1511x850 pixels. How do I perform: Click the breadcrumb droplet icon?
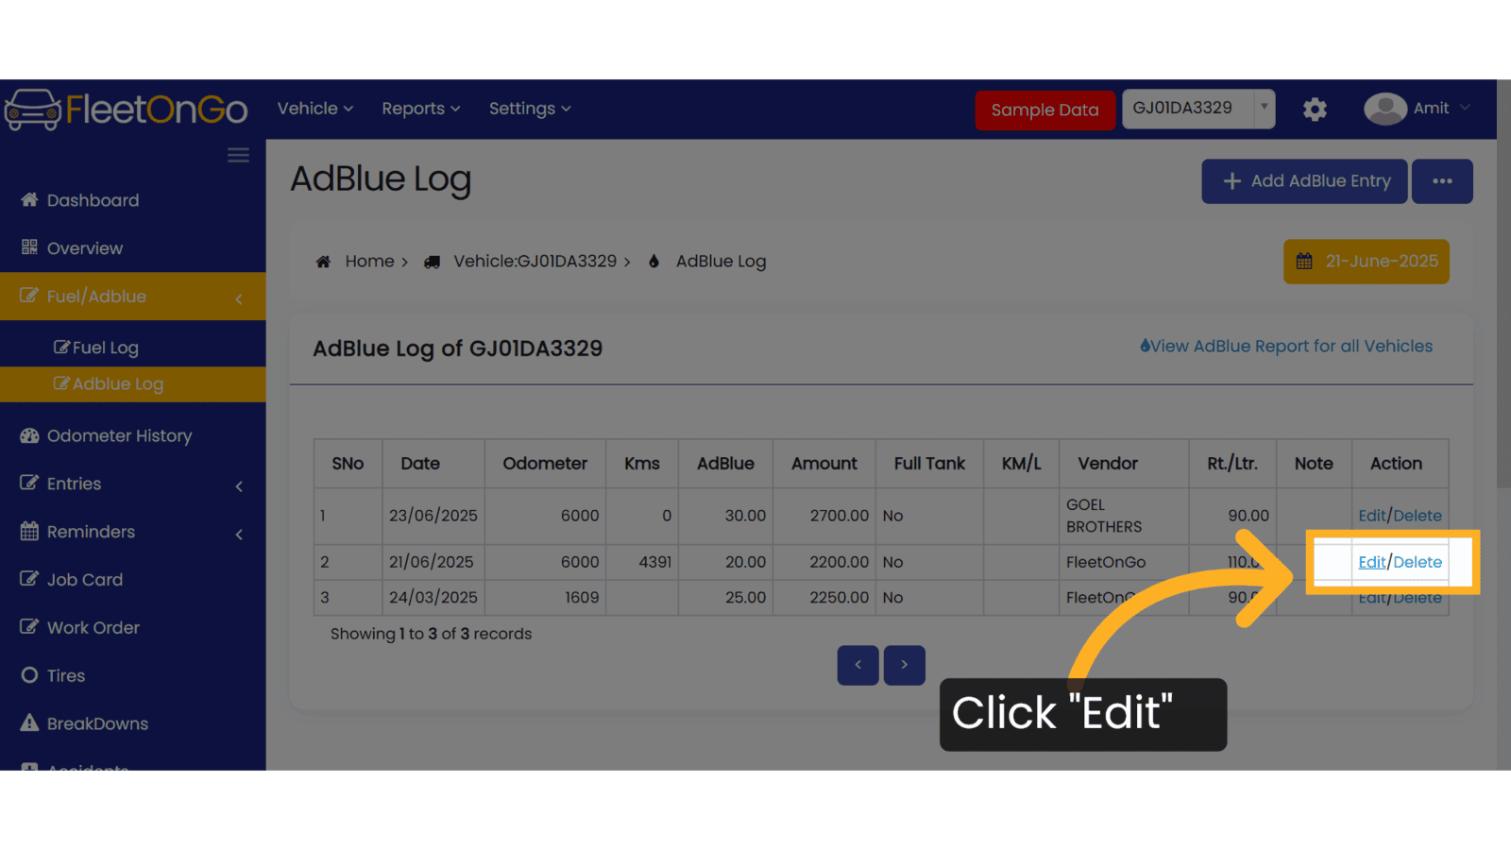pyautogui.click(x=654, y=261)
